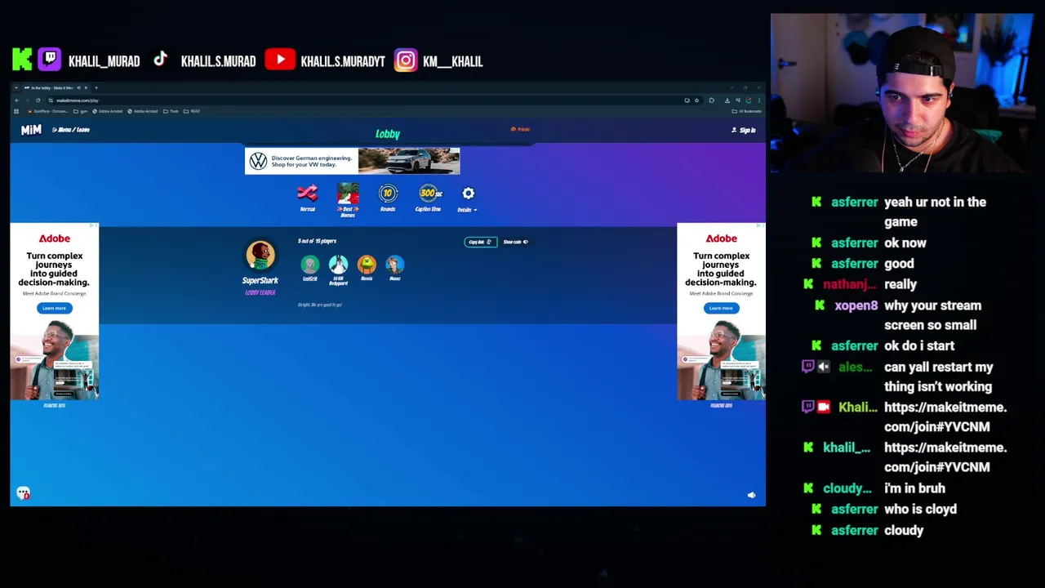
Task: Click Remove Ads under left ad
Action: coord(54,406)
